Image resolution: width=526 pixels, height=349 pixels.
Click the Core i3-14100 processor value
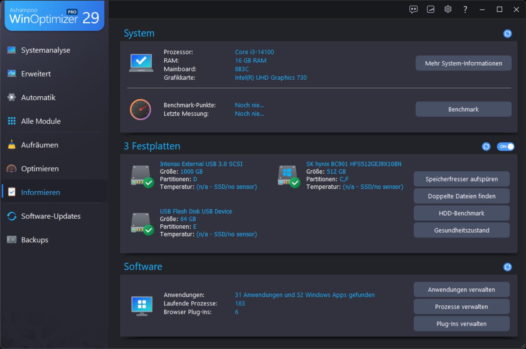[254, 52]
